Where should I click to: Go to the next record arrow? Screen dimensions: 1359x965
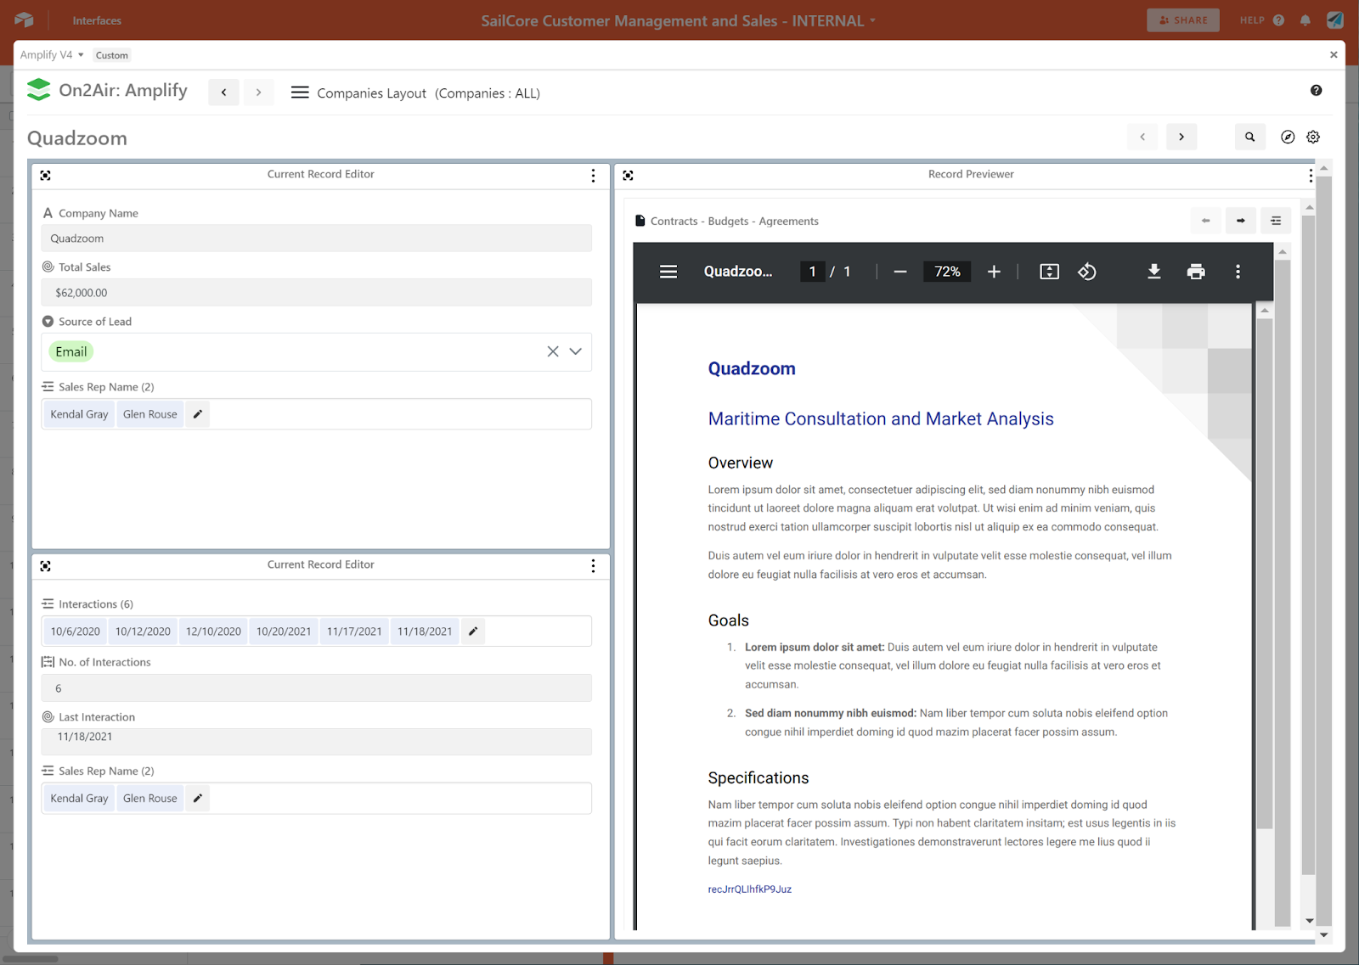pyautogui.click(x=1181, y=137)
